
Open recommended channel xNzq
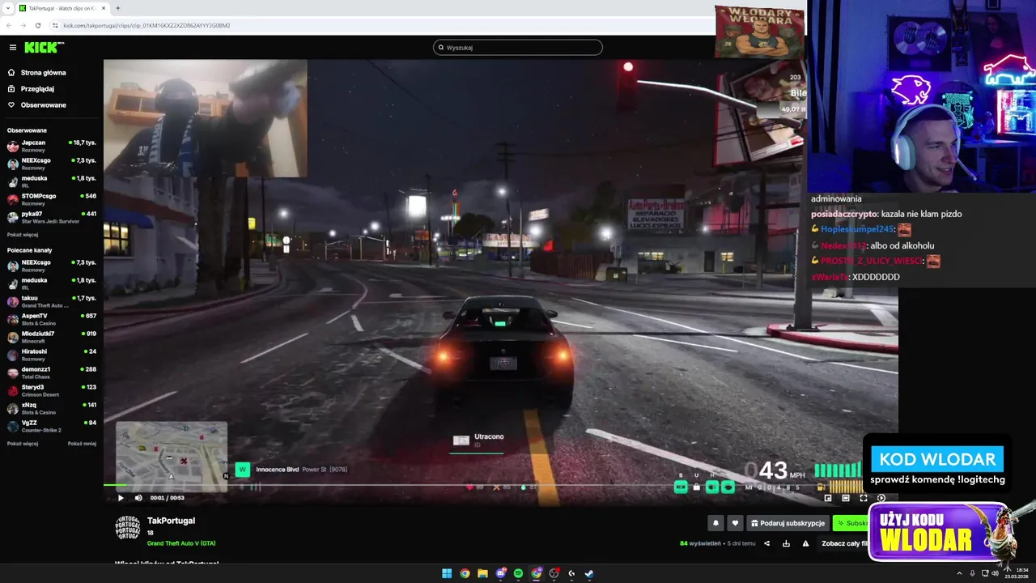point(52,408)
